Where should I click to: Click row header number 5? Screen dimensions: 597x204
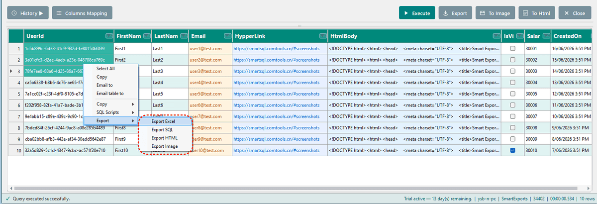pos(15,94)
